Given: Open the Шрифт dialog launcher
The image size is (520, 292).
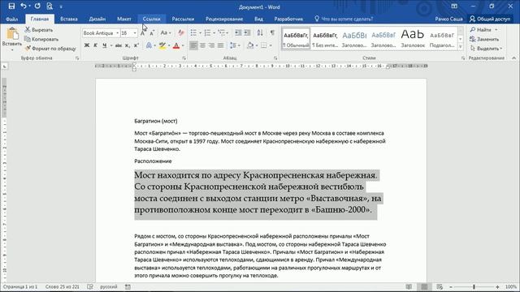Looking at the screenshot, I should point(184,58).
